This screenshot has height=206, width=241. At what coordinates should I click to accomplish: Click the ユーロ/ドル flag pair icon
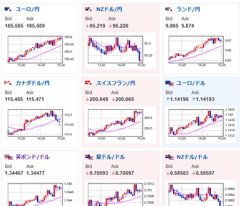point(169,83)
